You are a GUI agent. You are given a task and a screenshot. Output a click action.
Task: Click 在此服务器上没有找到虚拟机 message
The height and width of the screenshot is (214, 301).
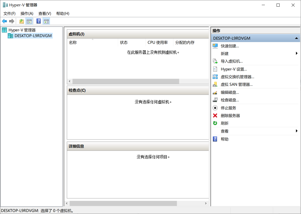coord(153,52)
